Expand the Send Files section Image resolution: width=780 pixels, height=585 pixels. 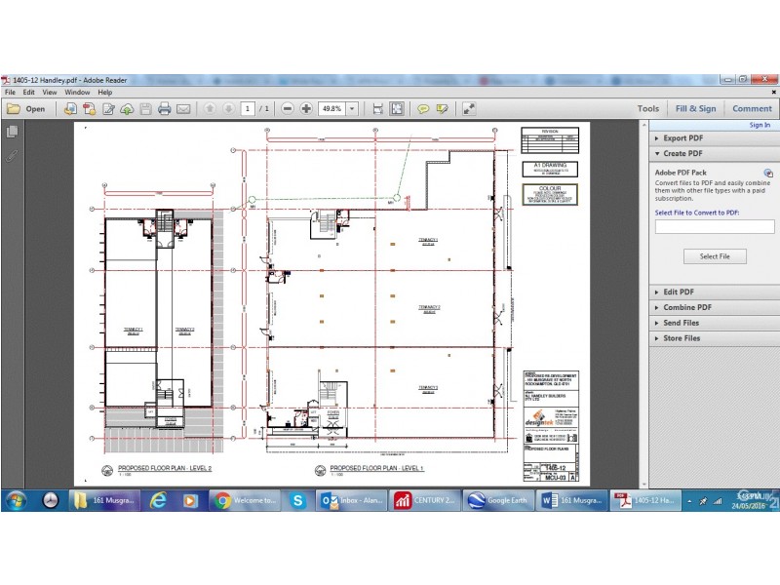681,323
